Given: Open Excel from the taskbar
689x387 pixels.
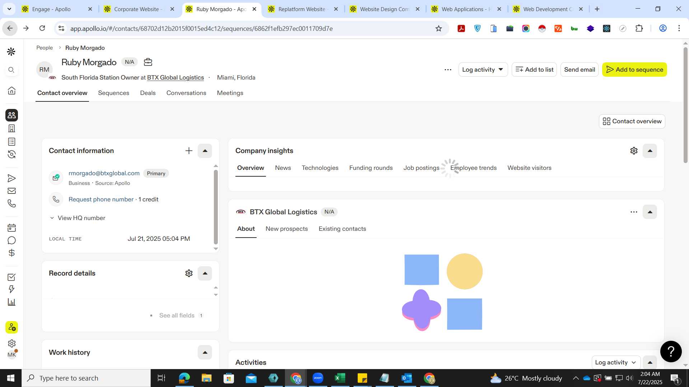Looking at the screenshot, I should point(340,378).
